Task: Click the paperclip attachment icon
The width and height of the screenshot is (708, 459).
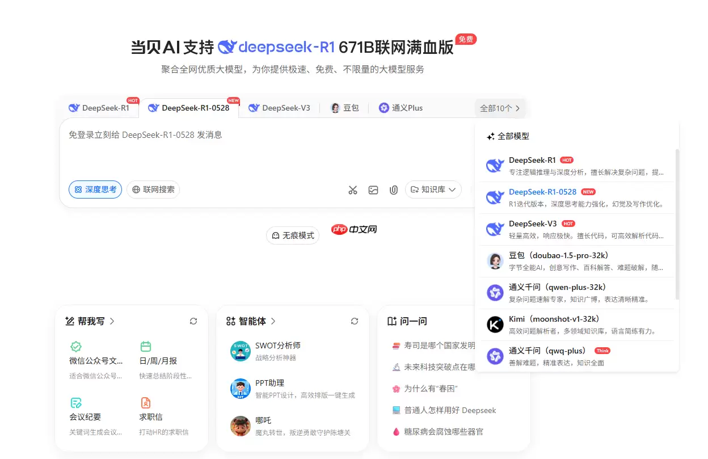Action: [x=394, y=190]
